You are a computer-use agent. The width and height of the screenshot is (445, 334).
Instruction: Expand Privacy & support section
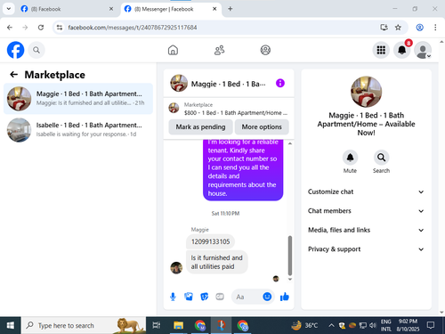(x=366, y=249)
